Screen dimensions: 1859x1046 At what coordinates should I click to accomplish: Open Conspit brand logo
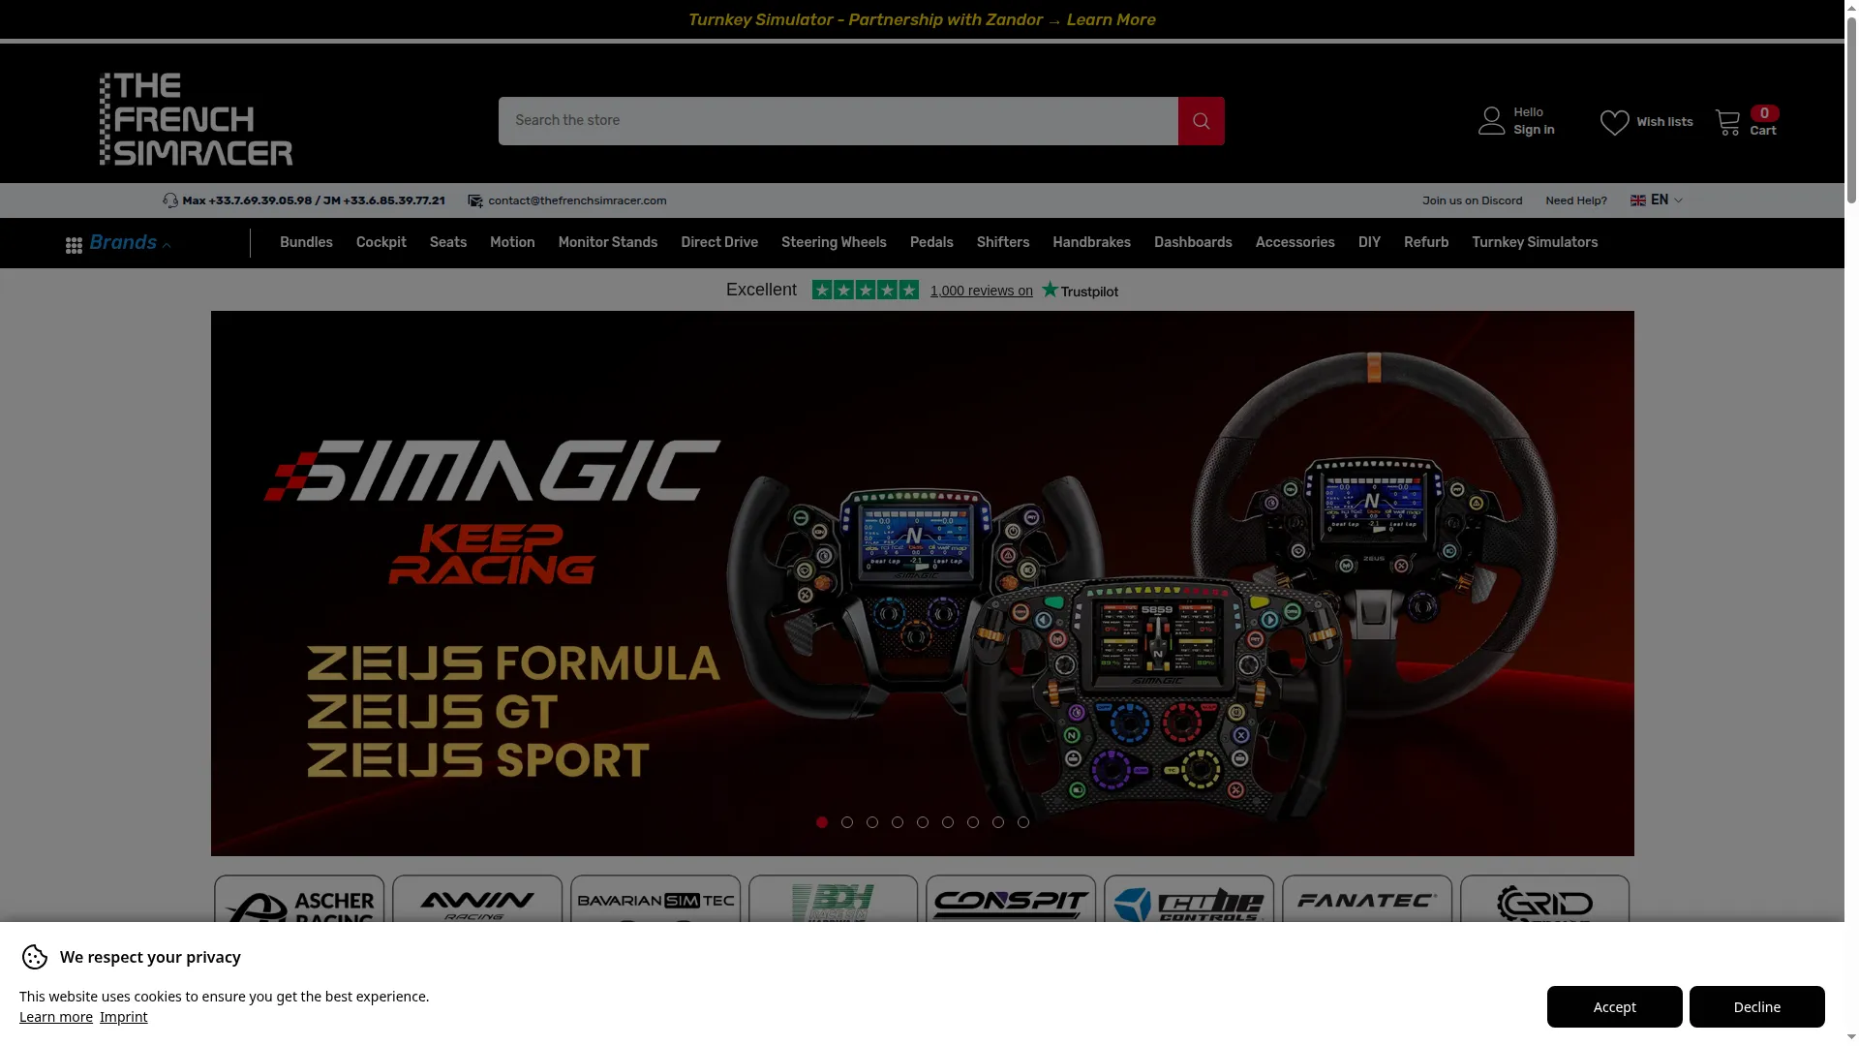click(x=1011, y=900)
